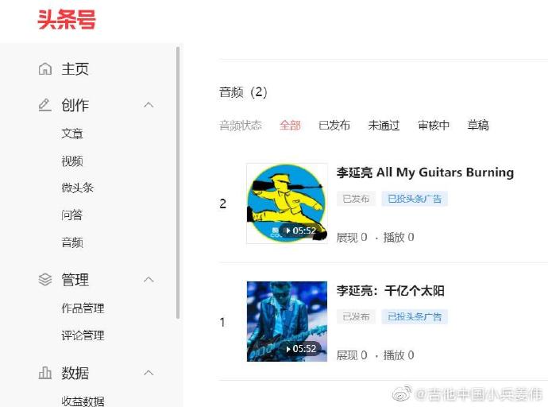
Task: Filter audio by 未通过 status
Action: [384, 125]
